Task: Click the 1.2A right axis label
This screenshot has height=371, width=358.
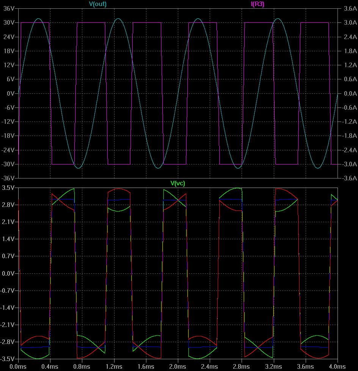Action: [x=350, y=65]
